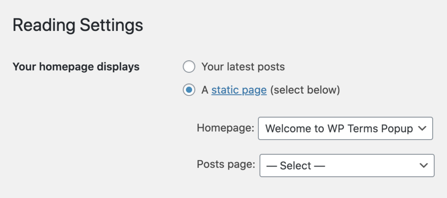Viewport: 447px width, 198px height.
Task: Click the "Your homepage displays" section label
Action: [76, 67]
